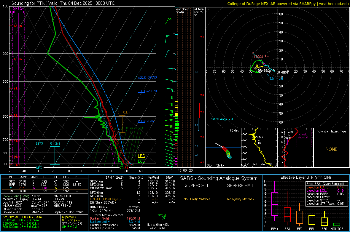Click the 'MeanW = 18.8g/kg' value
The image size is (350, 232).
click(15, 199)
